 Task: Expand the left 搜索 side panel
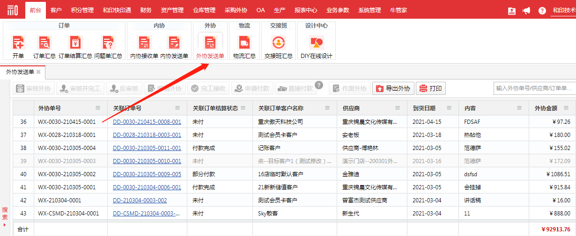tap(5, 216)
